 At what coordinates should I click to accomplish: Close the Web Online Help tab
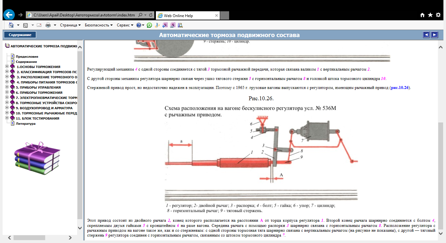pyautogui.click(x=216, y=15)
